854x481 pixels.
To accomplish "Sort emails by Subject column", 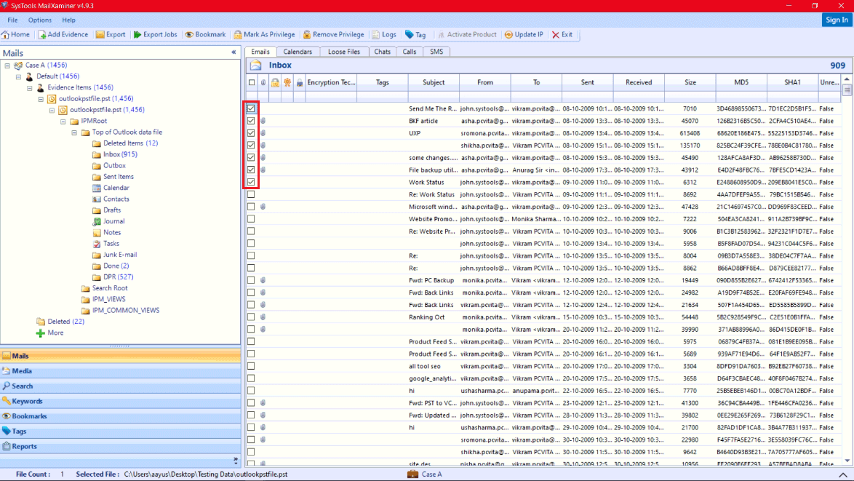I will pyautogui.click(x=434, y=82).
